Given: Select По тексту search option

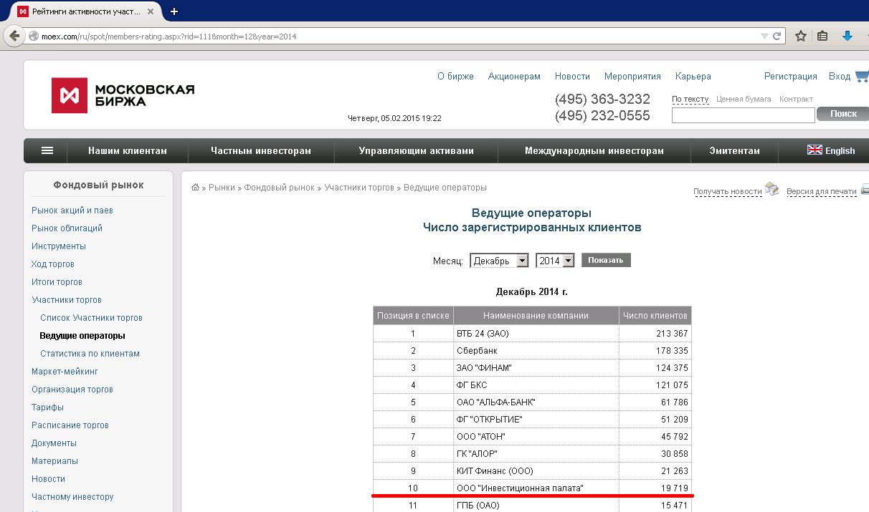Looking at the screenshot, I should pos(690,99).
